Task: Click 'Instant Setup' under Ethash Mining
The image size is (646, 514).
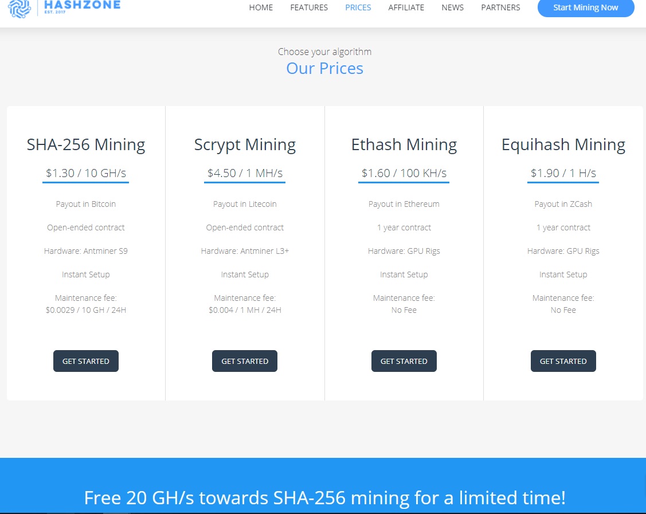Action: (404, 274)
